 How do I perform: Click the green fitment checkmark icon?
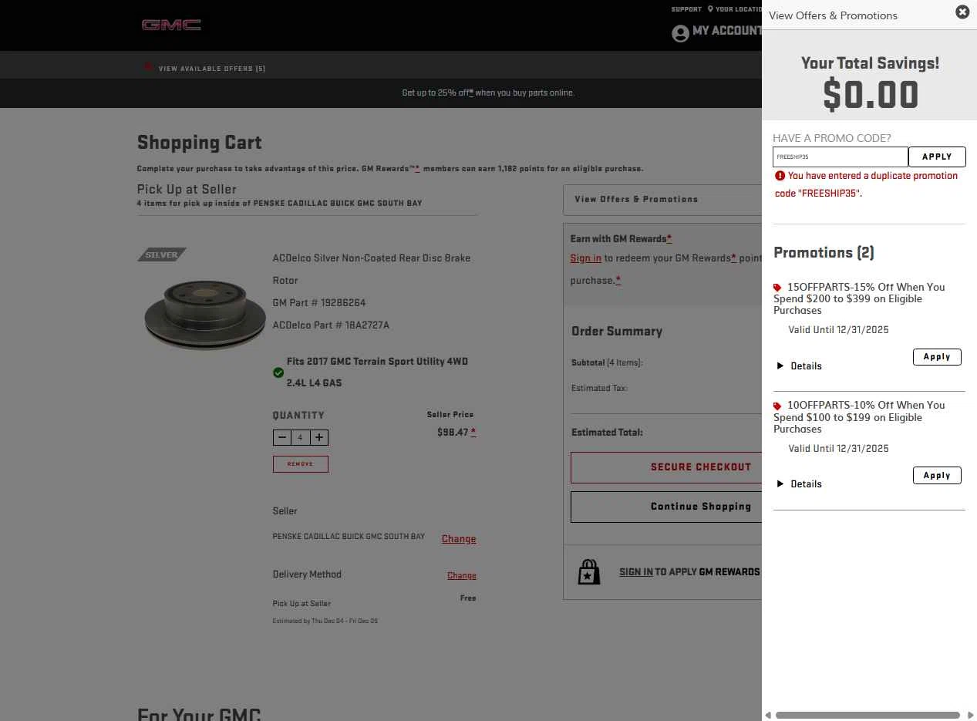(278, 372)
